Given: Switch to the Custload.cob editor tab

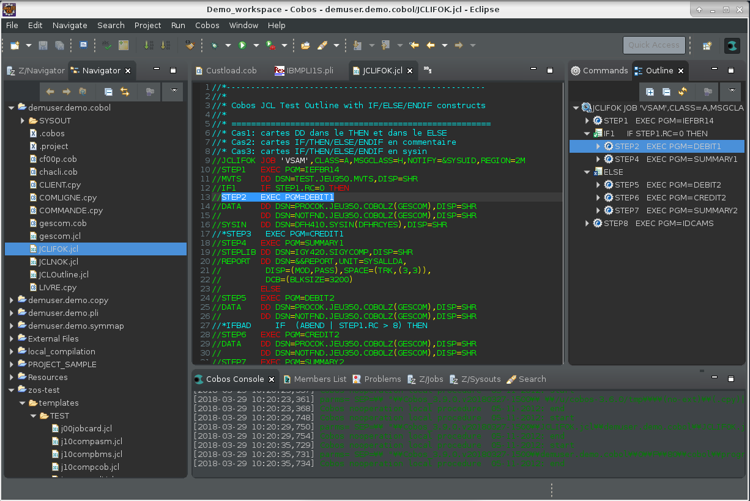Looking at the screenshot, I should click(226, 70).
